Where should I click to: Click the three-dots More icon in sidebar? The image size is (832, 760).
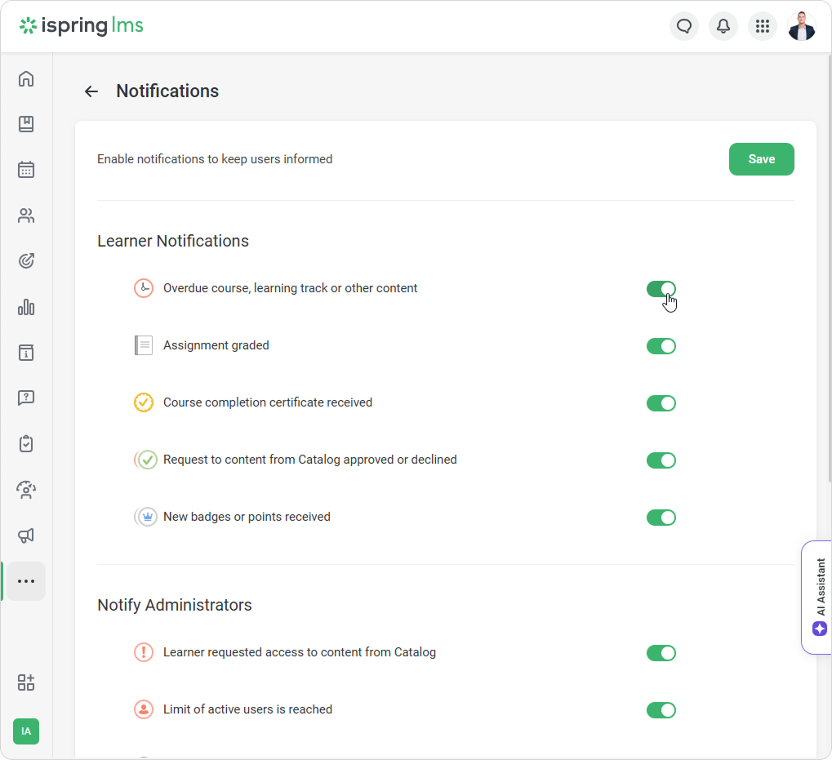click(x=26, y=581)
